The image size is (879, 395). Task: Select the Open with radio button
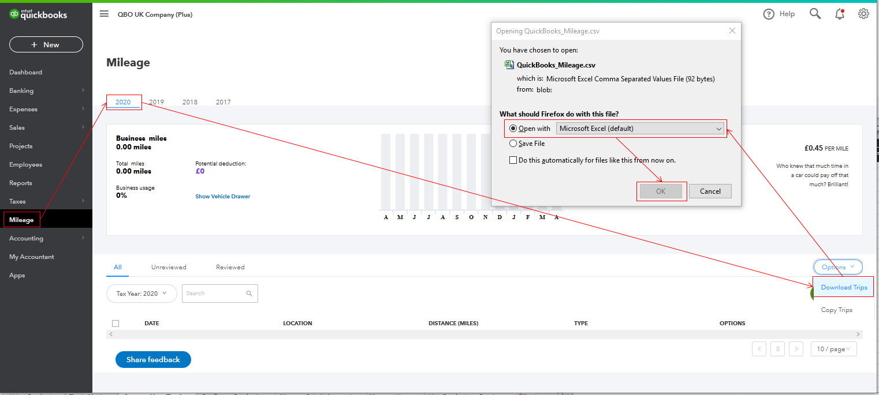[x=513, y=129]
